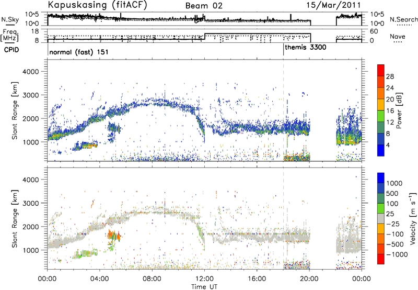This screenshot has height=290, width=418.
Task: Select the 60 tick on the Nave axis
Action: coord(374,31)
